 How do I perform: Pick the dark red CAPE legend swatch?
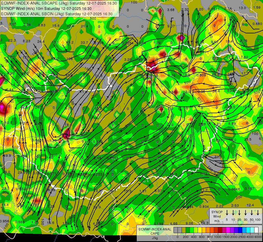pyautogui.click(x=220, y=230)
